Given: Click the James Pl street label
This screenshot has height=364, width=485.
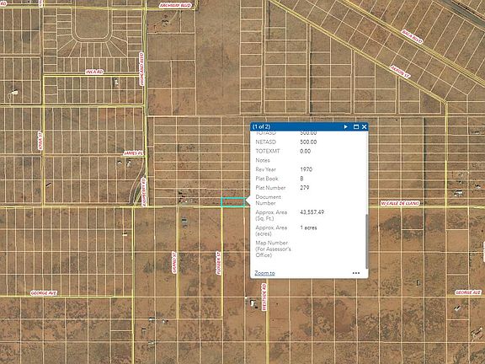Looking at the screenshot, I should click(x=133, y=153).
